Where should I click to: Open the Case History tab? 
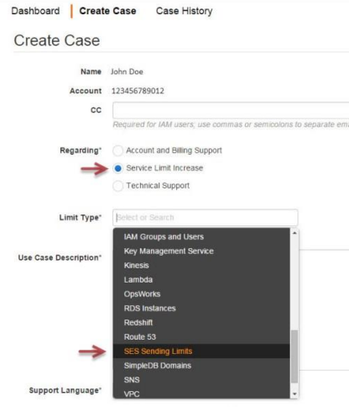[185, 11]
